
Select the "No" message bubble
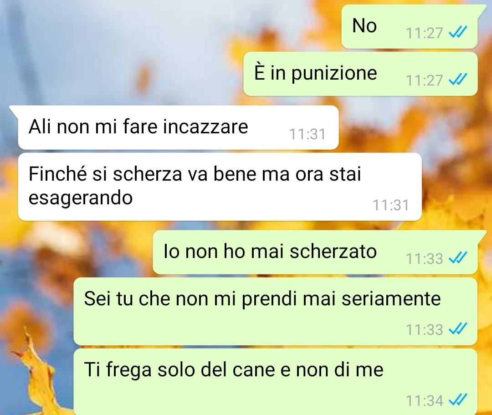[x=410, y=27]
